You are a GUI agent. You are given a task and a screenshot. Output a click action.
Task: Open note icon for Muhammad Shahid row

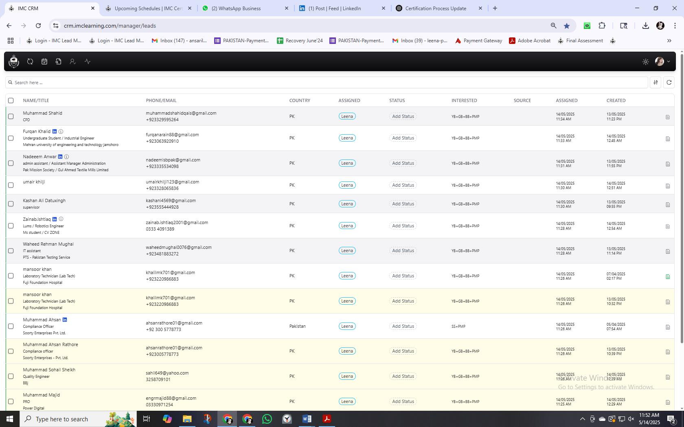668,117
